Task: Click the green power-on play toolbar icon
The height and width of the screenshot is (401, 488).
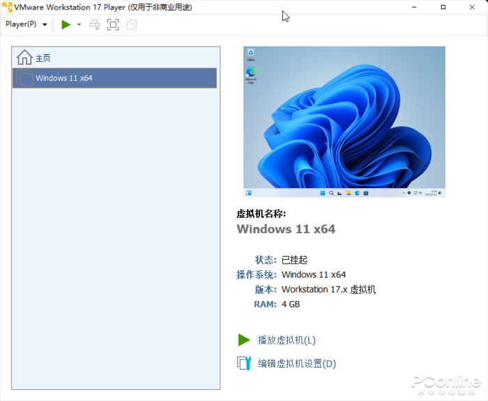Action: 66,24
